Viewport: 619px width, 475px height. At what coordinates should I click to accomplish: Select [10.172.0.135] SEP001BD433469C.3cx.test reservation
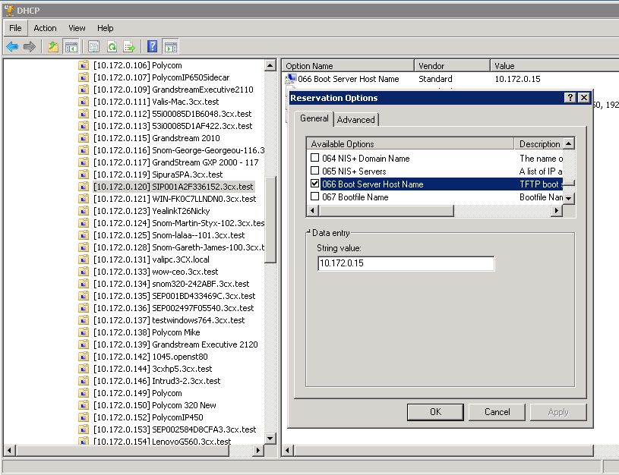coord(175,296)
